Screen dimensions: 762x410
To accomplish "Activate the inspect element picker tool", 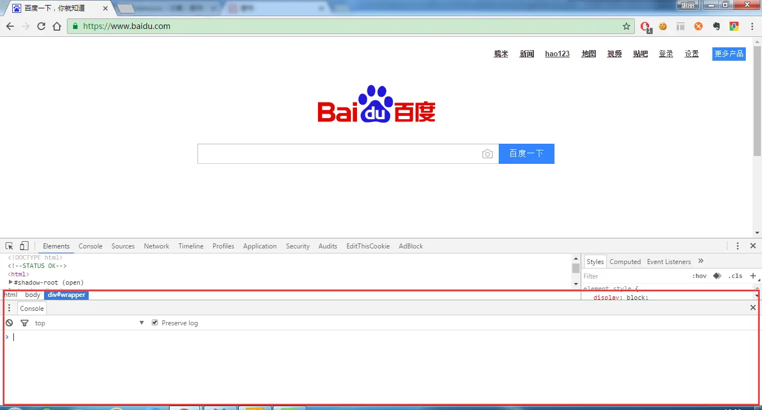I will 9,246.
